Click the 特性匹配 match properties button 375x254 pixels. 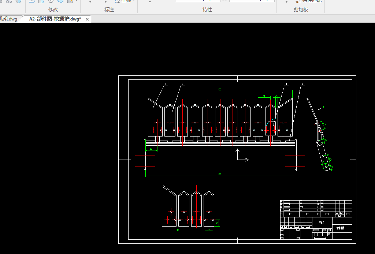pos(309,1)
